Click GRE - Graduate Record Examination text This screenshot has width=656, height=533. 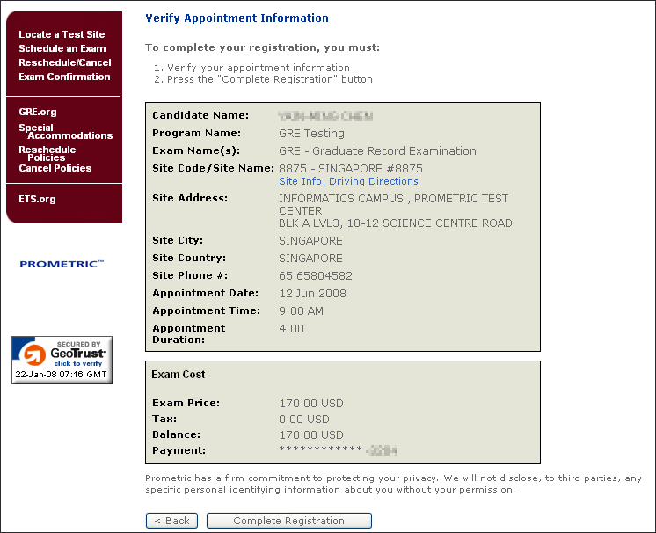point(377,150)
